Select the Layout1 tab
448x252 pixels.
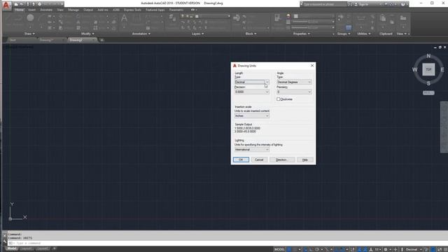[27, 248]
